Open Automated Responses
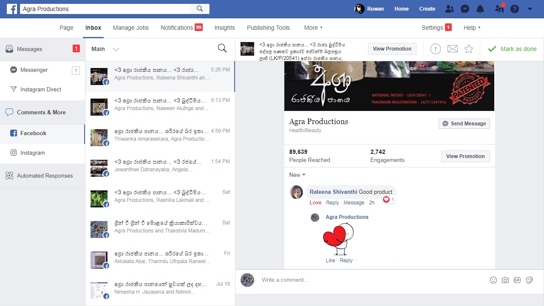Image resolution: width=544 pixels, height=306 pixels. [42, 176]
